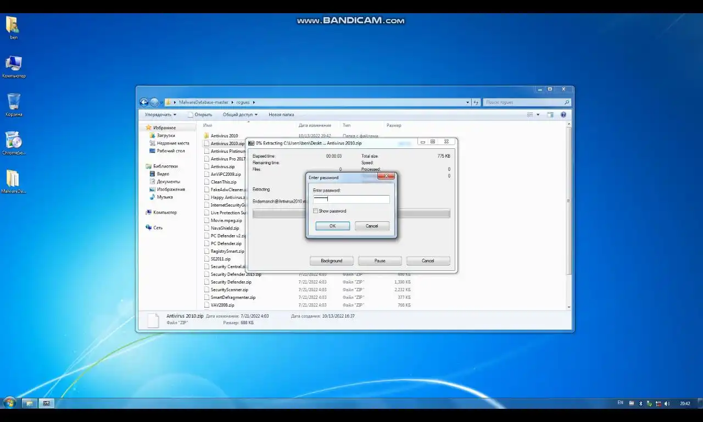
Task: Open the view options dropdown arrow
Action: pyautogui.click(x=538, y=115)
